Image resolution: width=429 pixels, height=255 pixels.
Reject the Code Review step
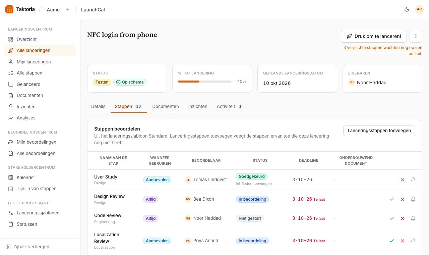pos(403,218)
